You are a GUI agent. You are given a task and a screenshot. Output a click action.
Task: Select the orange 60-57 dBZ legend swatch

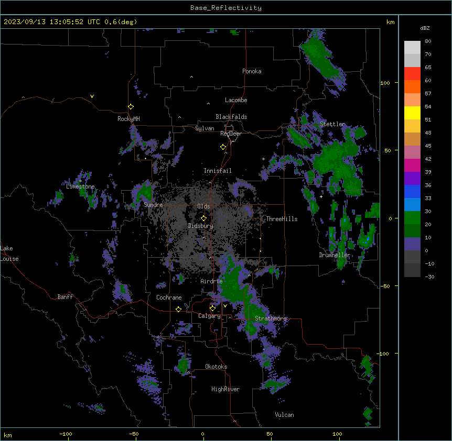(412, 86)
